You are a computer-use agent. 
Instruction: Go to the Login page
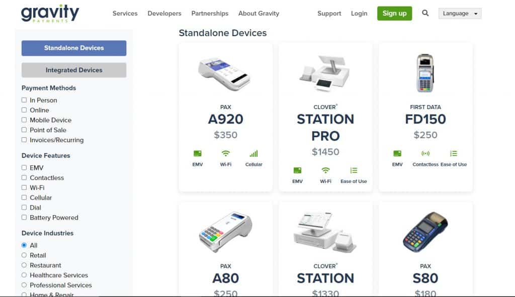pos(359,14)
